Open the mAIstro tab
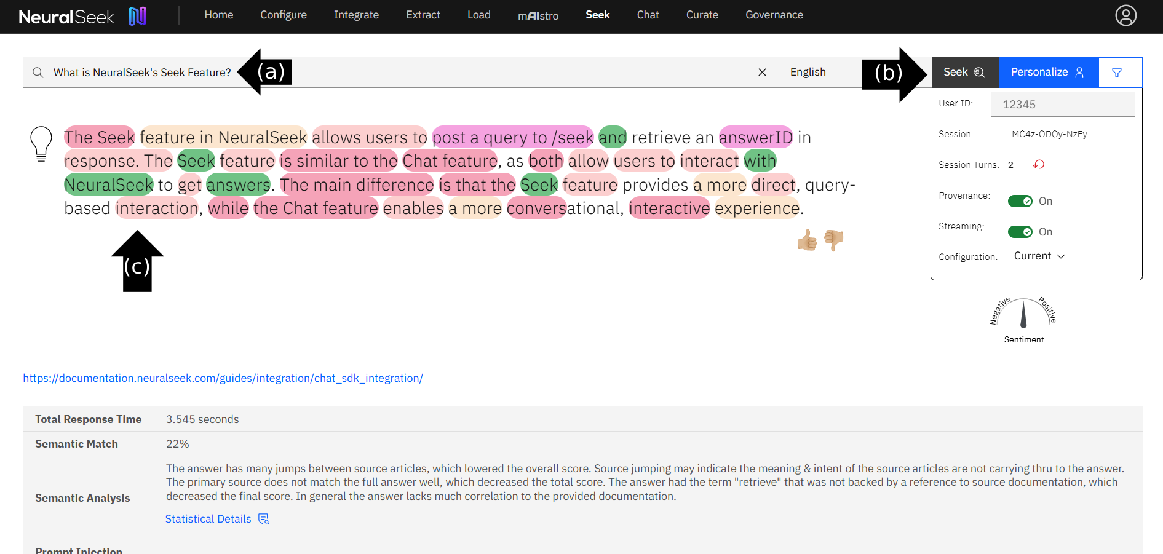Image resolution: width=1163 pixels, height=554 pixels. [x=538, y=15]
